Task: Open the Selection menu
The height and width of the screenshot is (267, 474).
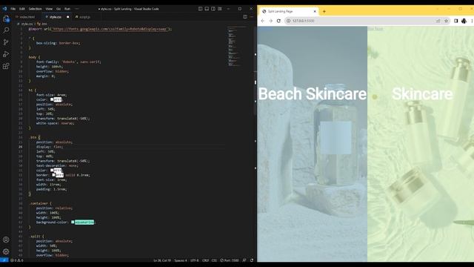Action: tap(35, 9)
